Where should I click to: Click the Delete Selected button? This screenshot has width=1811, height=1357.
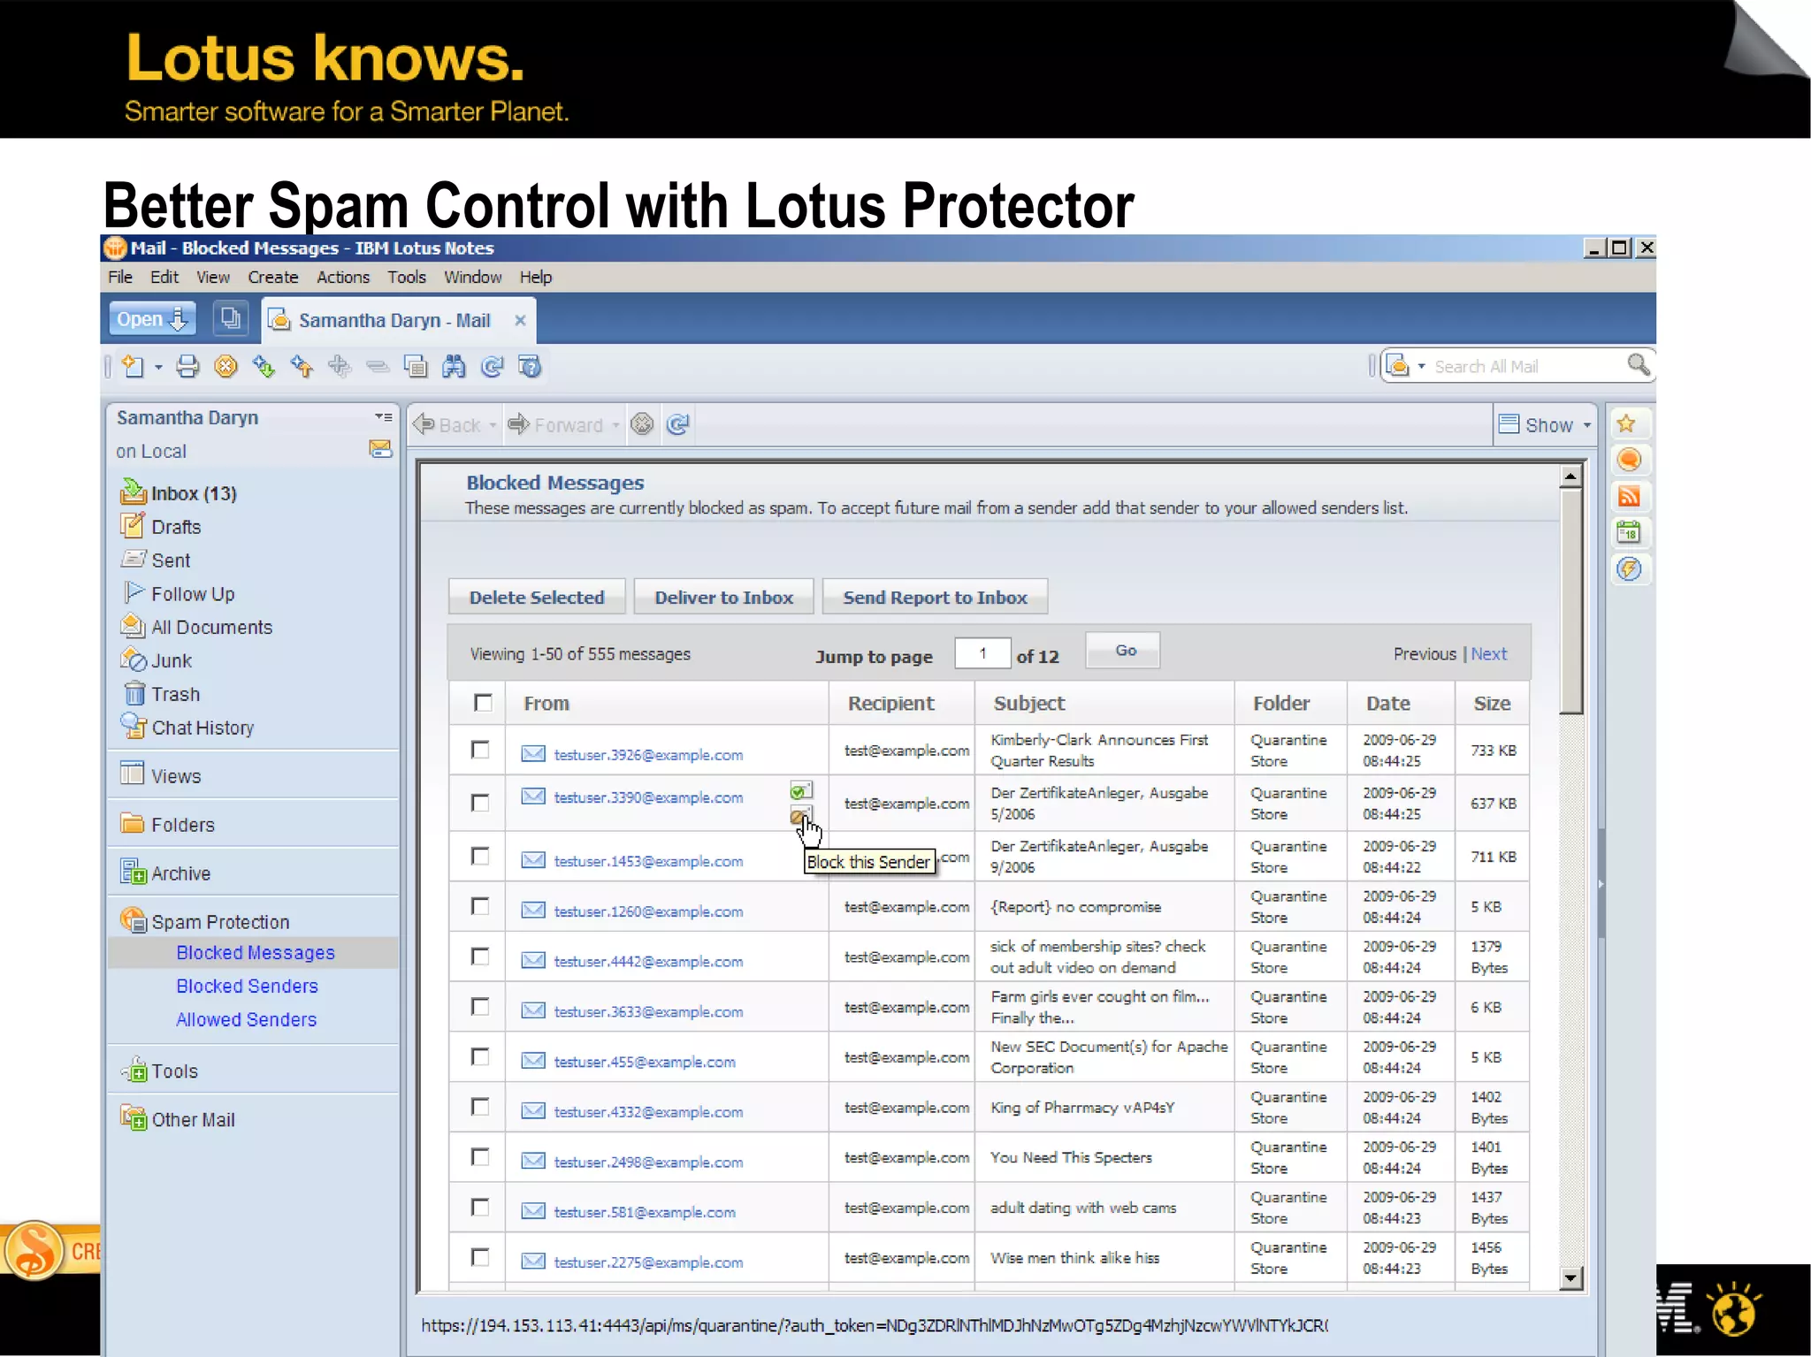[x=537, y=597]
